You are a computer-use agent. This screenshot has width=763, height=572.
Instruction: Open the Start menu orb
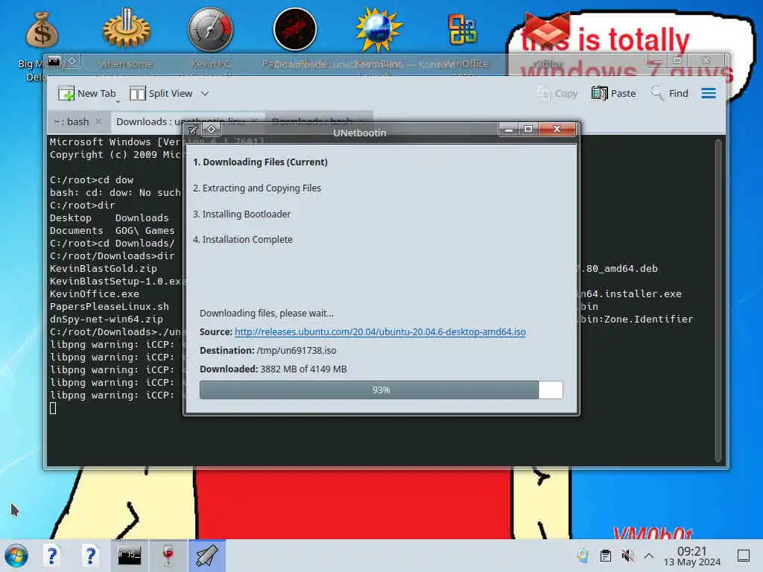click(16, 556)
